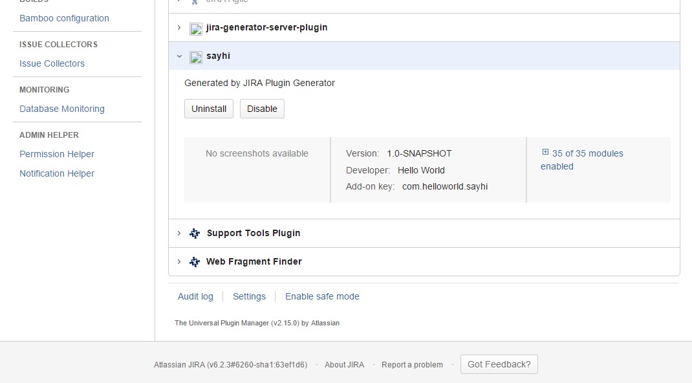This screenshot has height=383, width=692.
Task: Collapse the sayhi plugin row
Action: pyautogui.click(x=179, y=56)
